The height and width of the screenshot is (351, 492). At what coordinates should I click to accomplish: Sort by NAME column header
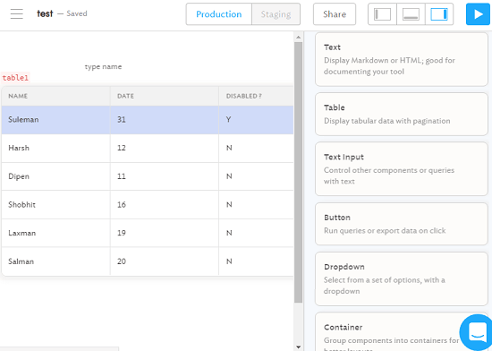point(55,96)
